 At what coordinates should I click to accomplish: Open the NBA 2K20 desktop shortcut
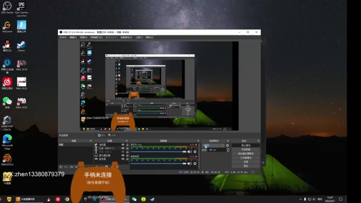(21, 103)
